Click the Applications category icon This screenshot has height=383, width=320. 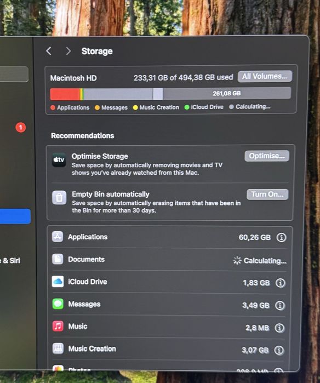pyautogui.click(x=58, y=237)
